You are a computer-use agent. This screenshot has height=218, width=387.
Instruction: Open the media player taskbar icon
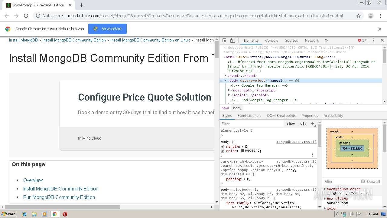pos(44,214)
